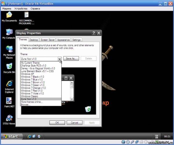
Task: Select Windows Classic entry
Action: point(41,96)
